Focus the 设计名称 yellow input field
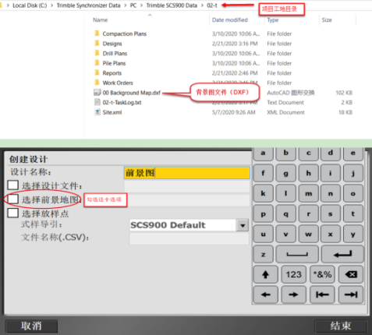The width and height of the screenshot is (372, 335). click(186, 173)
